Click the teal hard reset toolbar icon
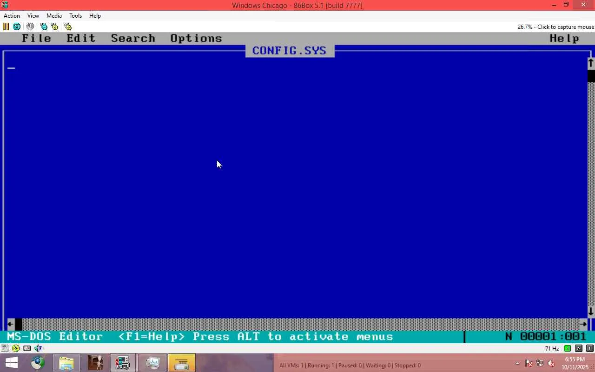Image resolution: width=595 pixels, height=372 pixels. click(17, 27)
